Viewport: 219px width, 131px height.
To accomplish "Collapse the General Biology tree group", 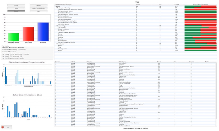I will (56, 26).
